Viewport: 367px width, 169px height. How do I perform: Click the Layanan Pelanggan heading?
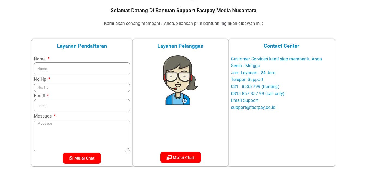coord(180,46)
